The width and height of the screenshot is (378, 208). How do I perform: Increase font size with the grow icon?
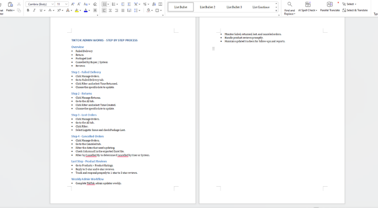pos(72,4)
